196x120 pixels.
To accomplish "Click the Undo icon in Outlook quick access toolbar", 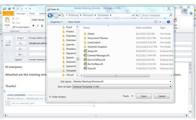I will (x=13, y=8).
